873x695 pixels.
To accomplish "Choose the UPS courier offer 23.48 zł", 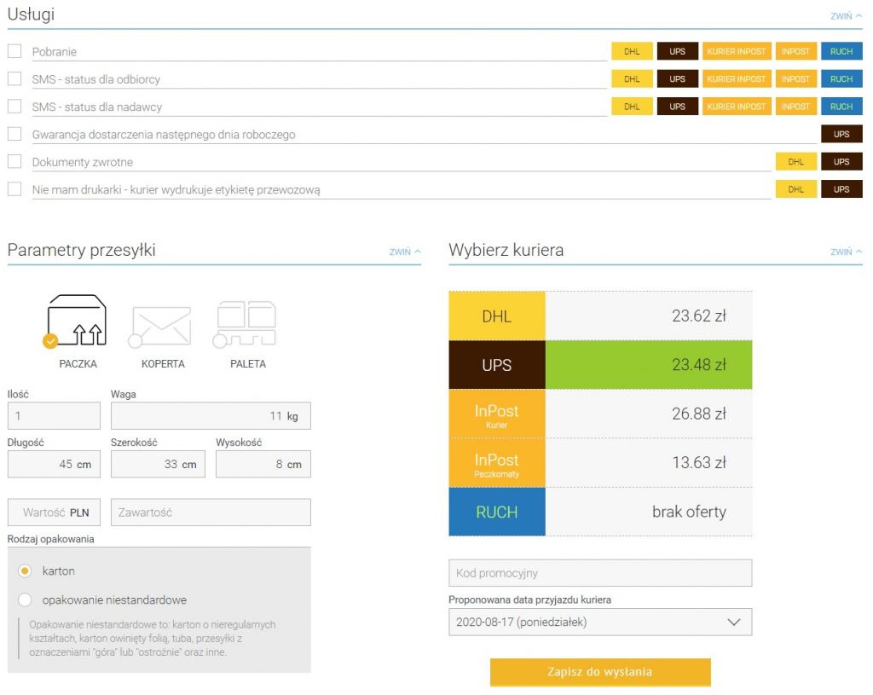I will point(600,365).
